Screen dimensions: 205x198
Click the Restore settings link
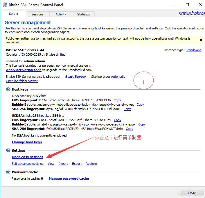tap(91, 164)
